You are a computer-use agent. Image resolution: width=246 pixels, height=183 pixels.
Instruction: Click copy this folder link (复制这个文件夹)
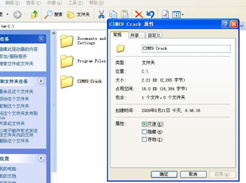14,106
